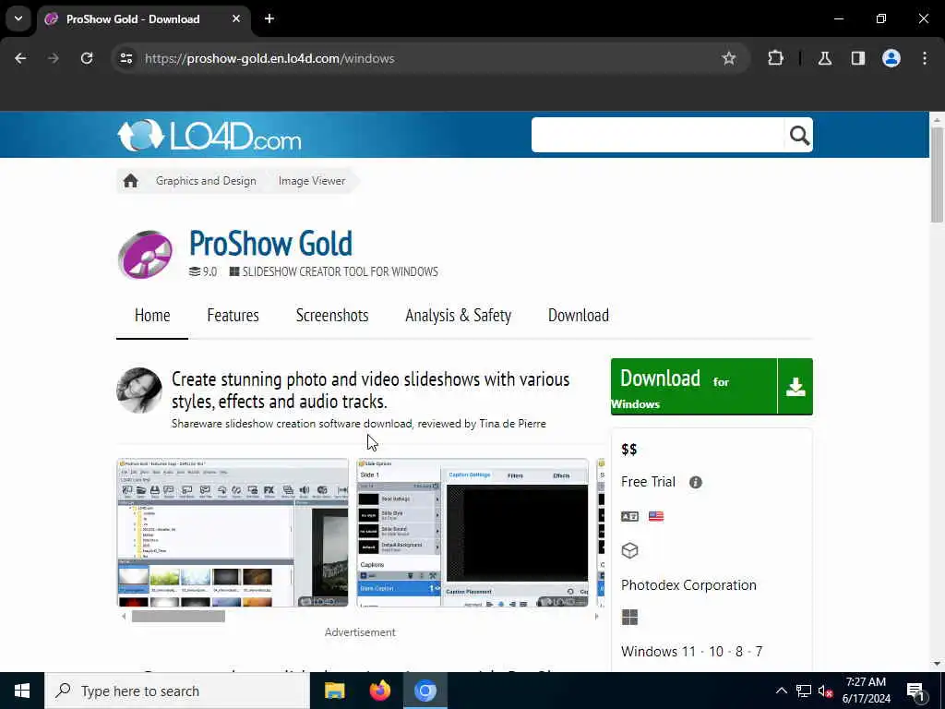Click the reviewer's avatar photo
The height and width of the screenshot is (709, 945).
[x=139, y=391]
